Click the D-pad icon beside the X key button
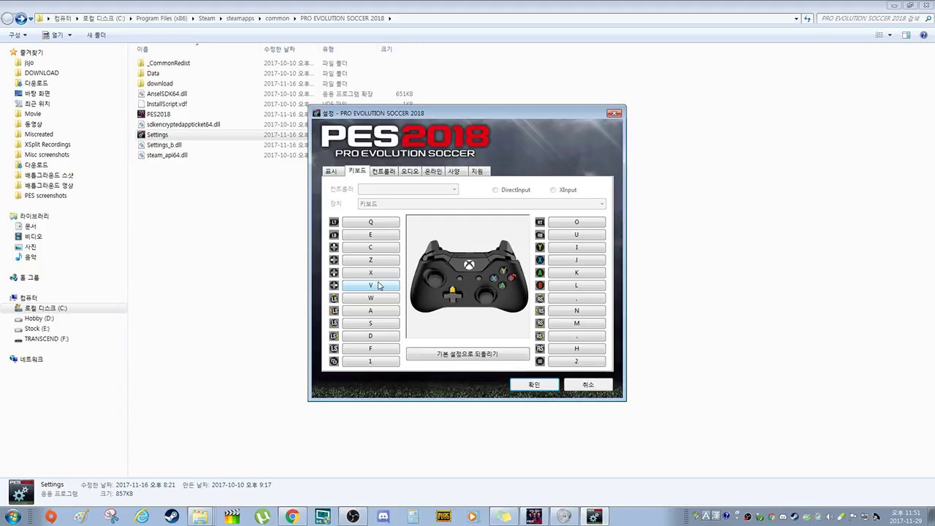 tap(334, 272)
